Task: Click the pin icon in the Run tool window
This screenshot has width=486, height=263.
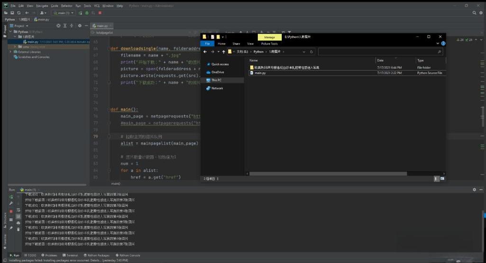Action: [x=11, y=228]
